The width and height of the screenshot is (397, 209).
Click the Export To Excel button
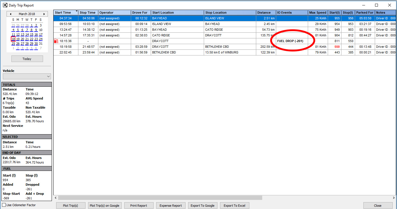(x=234, y=206)
